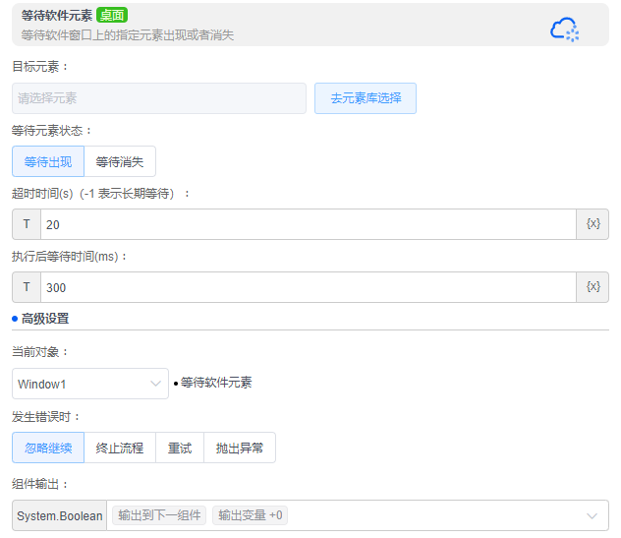Screen dimensions: 621x538
Task: Click the {x} variable icon for timeout field
Action: [x=593, y=224]
